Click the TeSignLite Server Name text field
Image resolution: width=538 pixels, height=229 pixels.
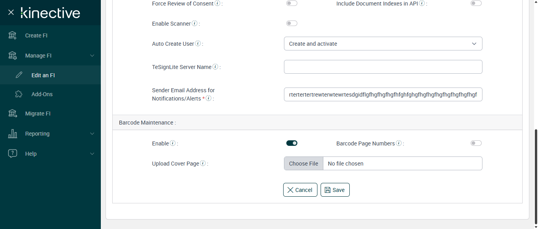pos(383,67)
